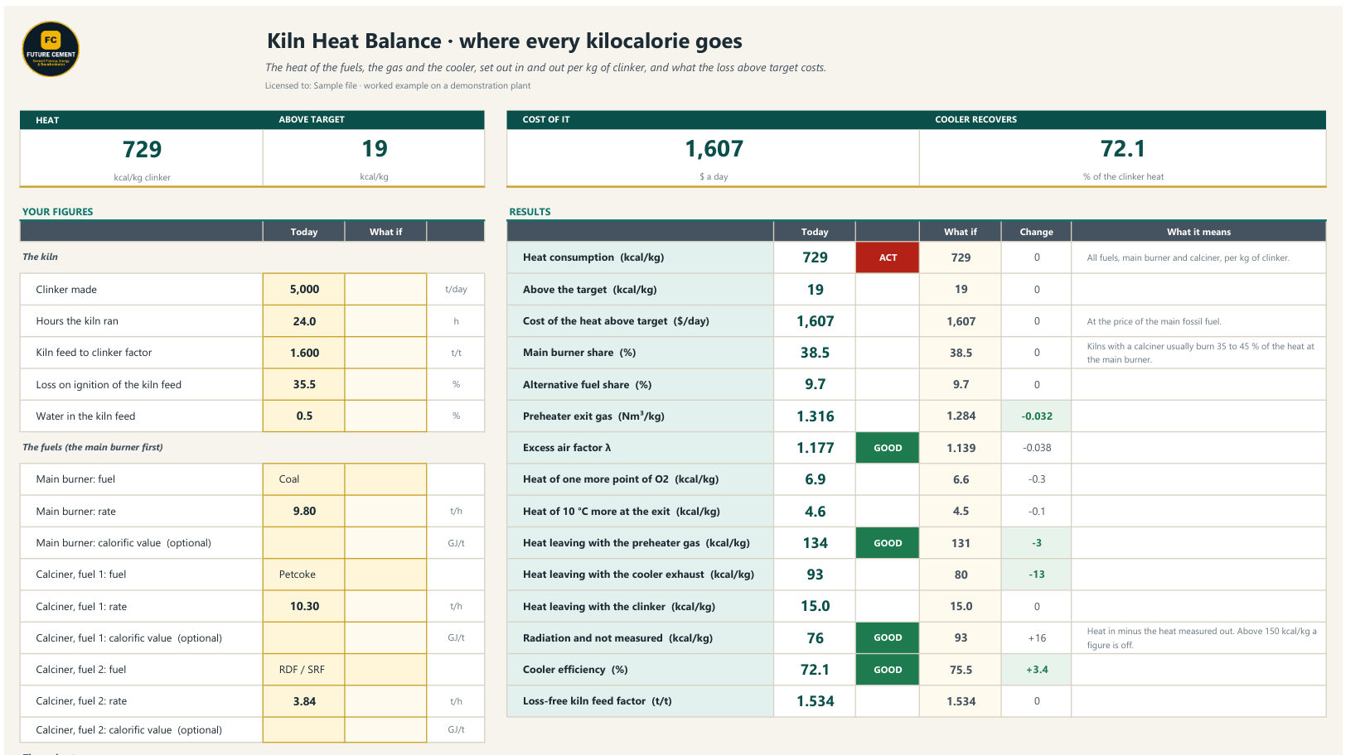Viewport: 1365px width, 755px height.
Task: Select Hours the kiln ran value 24.0
Action: 304,321
